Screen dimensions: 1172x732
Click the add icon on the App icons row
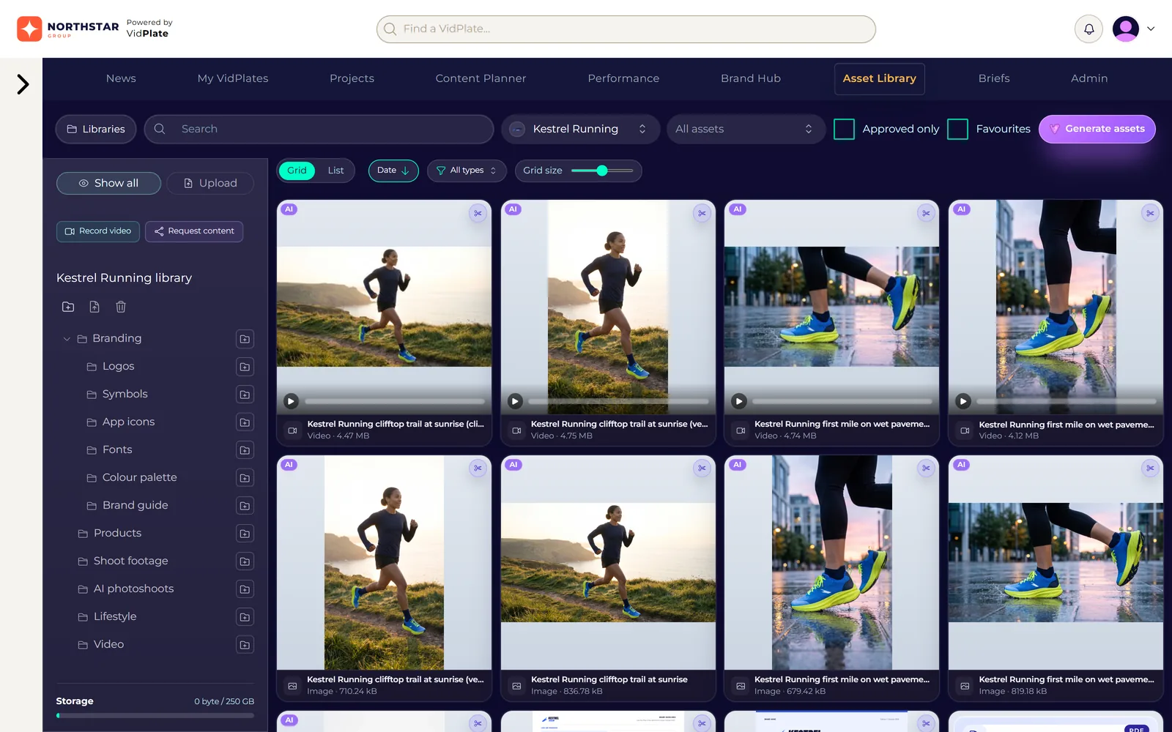pyautogui.click(x=245, y=422)
